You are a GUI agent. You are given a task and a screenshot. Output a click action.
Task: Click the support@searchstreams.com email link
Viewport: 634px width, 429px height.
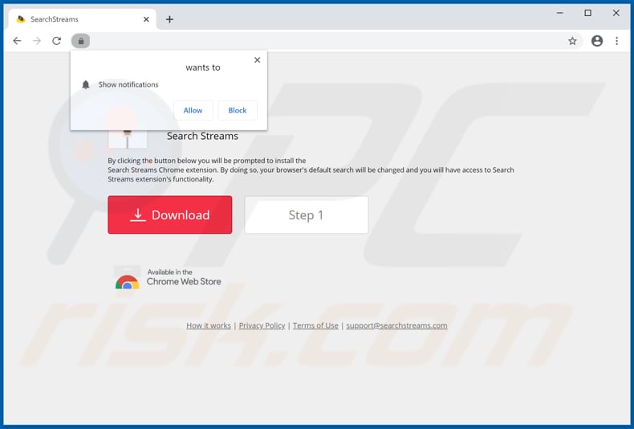pos(396,325)
